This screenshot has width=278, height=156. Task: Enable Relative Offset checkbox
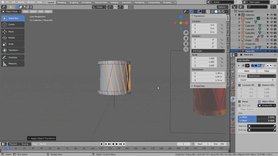click(259, 85)
